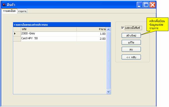Image resolution: width=169 pixels, height=107 pixels.
Task: Click the << กลับ button
Action: (131, 57)
